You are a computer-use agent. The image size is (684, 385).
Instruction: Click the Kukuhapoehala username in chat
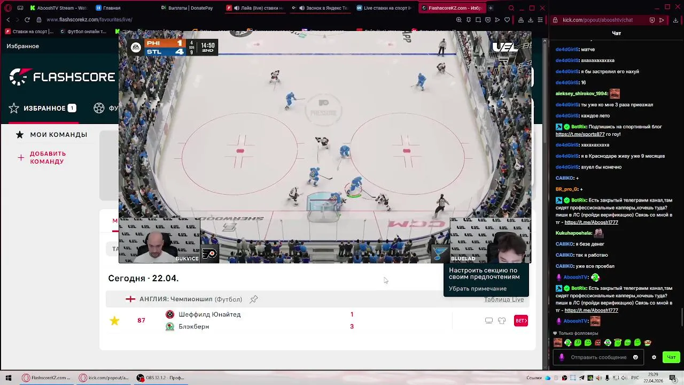click(x=573, y=233)
